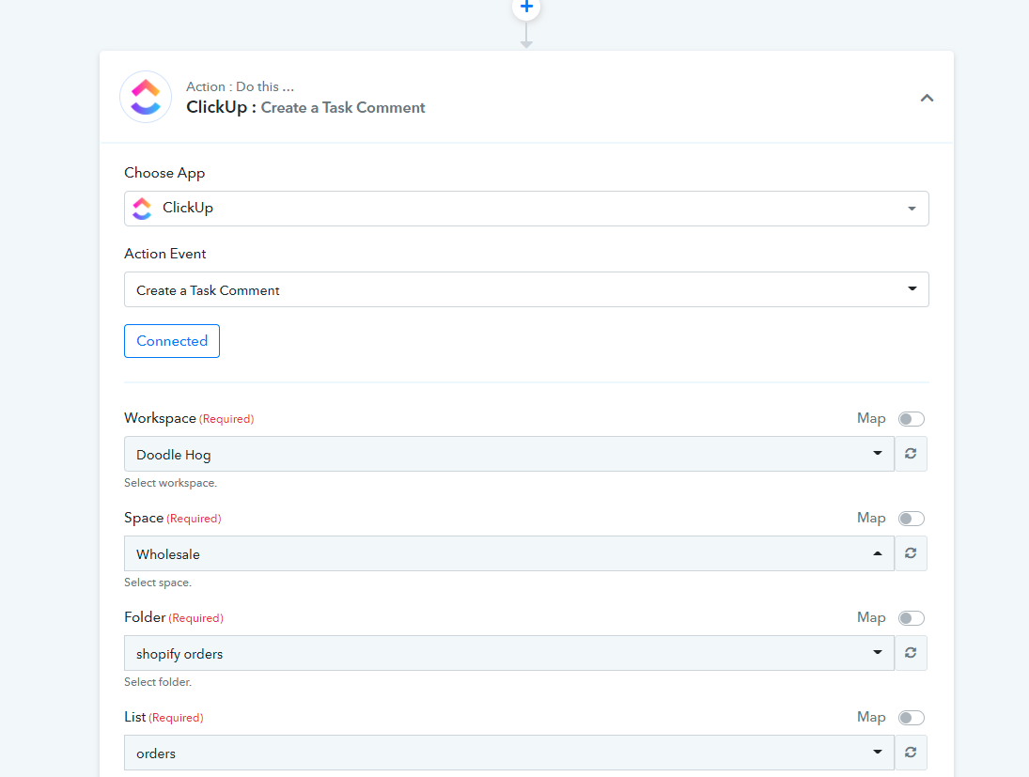Open the Choose App ClickUp dropdown
Viewport: 1029px width, 777px height.
(x=526, y=209)
